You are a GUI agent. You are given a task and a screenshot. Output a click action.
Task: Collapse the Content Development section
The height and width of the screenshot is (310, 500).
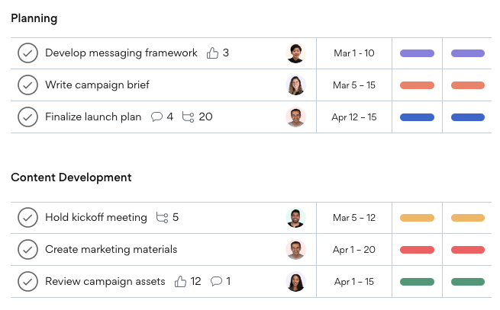71,177
